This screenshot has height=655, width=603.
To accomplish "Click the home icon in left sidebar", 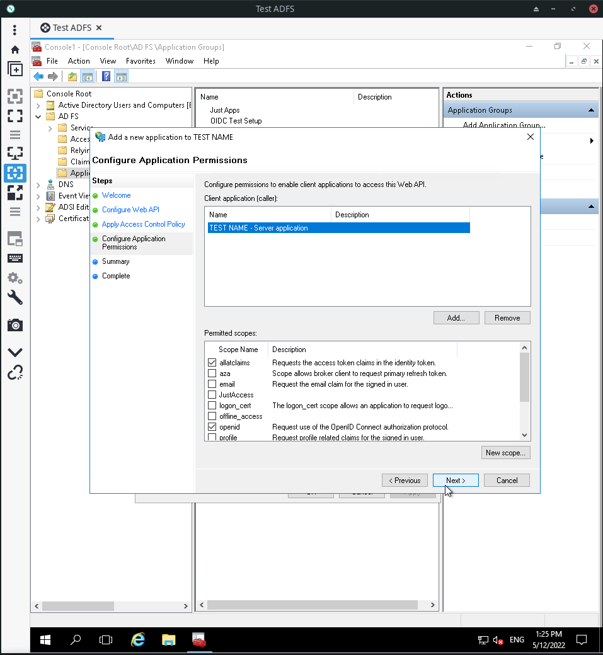I will coord(15,50).
